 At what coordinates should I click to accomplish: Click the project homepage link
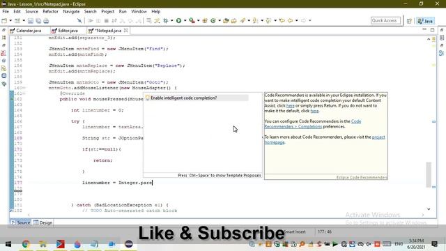325,139
